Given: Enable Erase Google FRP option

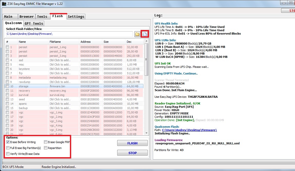Looking at the screenshot, I should (x=45, y=142).
